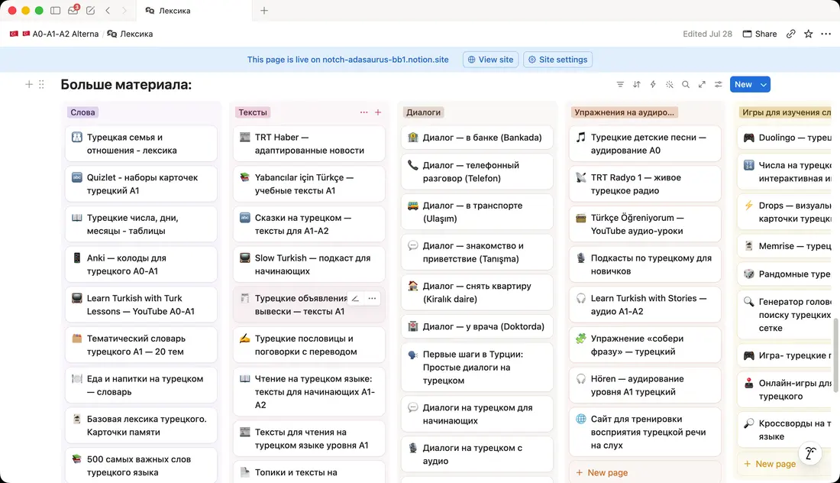Open Yabancılar için Türkçe card

pos(309,184)
